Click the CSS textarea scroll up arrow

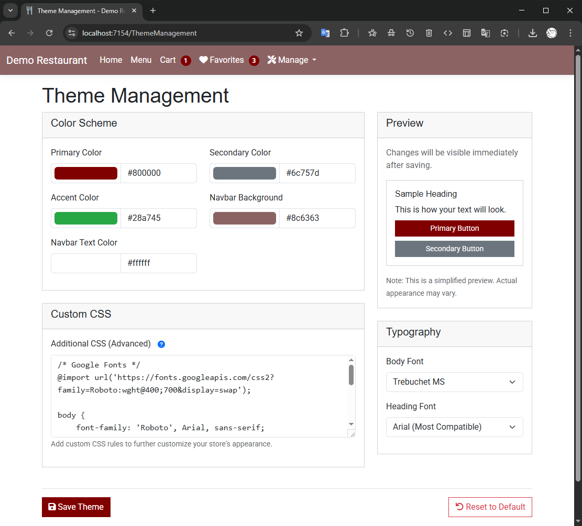[351, 360]
